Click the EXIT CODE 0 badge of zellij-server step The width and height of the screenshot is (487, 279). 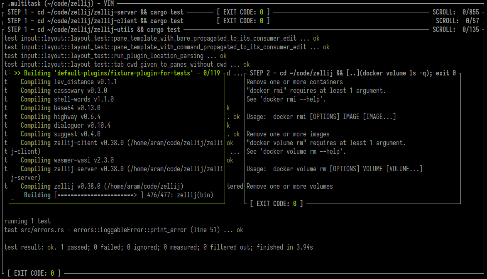tap(242, 12)
